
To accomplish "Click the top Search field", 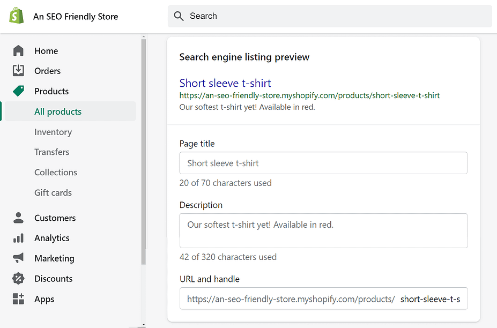I will pos(330,16).
